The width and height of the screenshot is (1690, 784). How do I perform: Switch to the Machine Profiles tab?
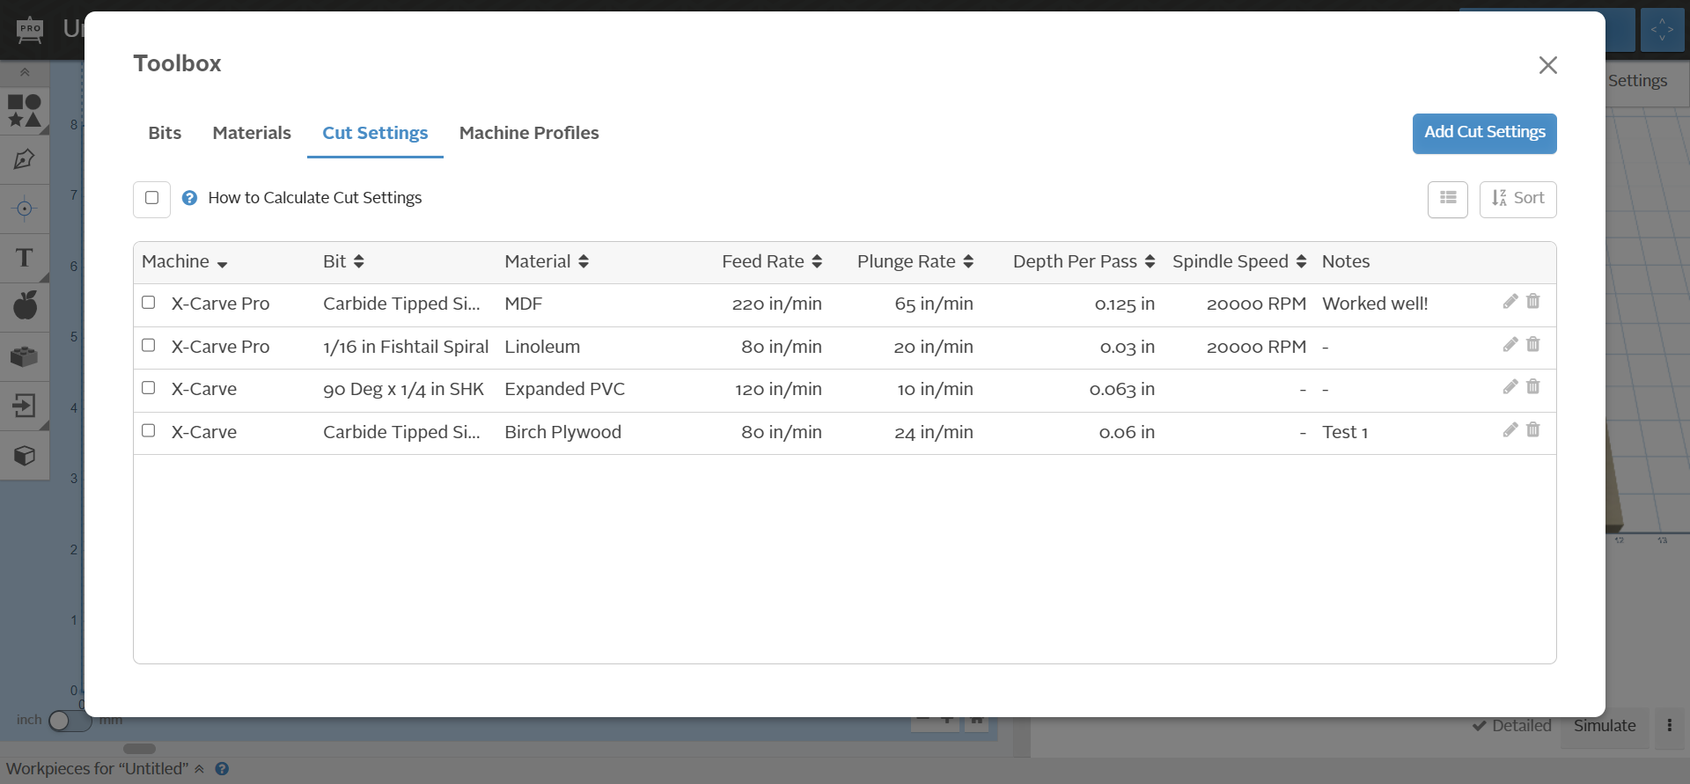point(529,133)
